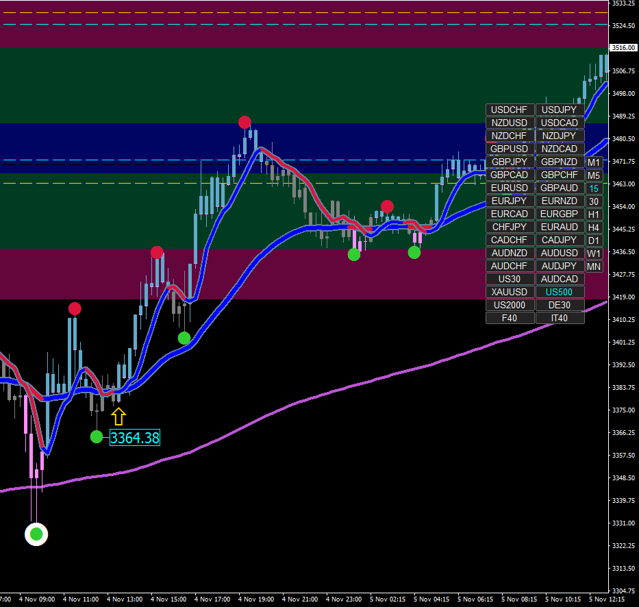
Task: Switch to the 30 minute timeframe
Action: click(594, 202)
